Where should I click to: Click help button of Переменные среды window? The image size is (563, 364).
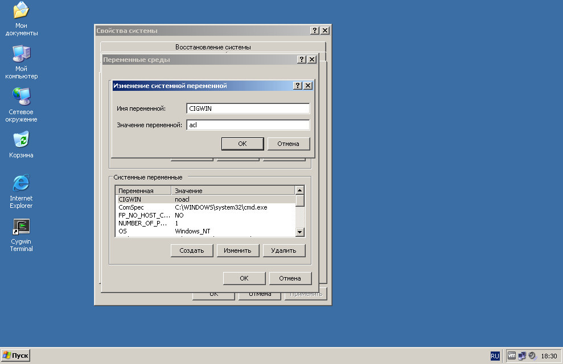(x=302, y=60)
